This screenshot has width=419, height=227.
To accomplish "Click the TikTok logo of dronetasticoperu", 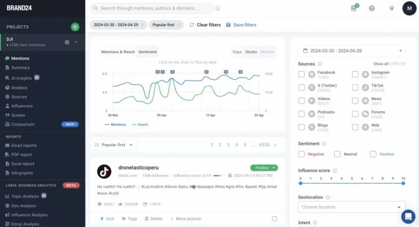I will click(104, 171).
